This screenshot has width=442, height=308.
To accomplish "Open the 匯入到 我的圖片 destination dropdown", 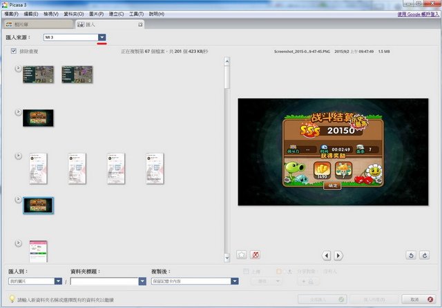I will (58, 281).
